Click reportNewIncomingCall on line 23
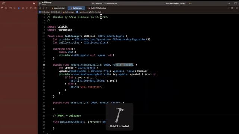This screenshot has width=239, height=134. click(87, 74)
